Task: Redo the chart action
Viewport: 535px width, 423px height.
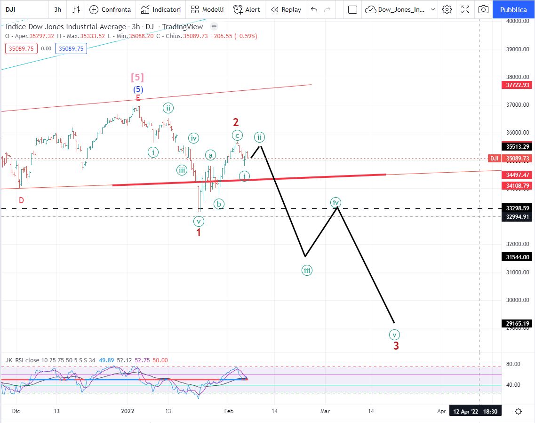Action: coord(327,9)
